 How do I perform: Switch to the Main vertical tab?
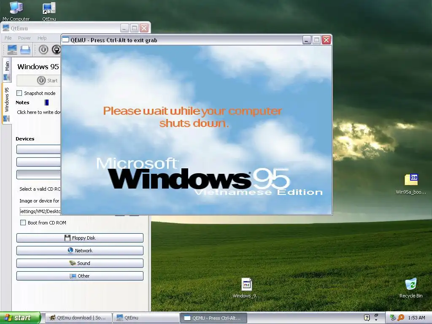pos(7,70)
